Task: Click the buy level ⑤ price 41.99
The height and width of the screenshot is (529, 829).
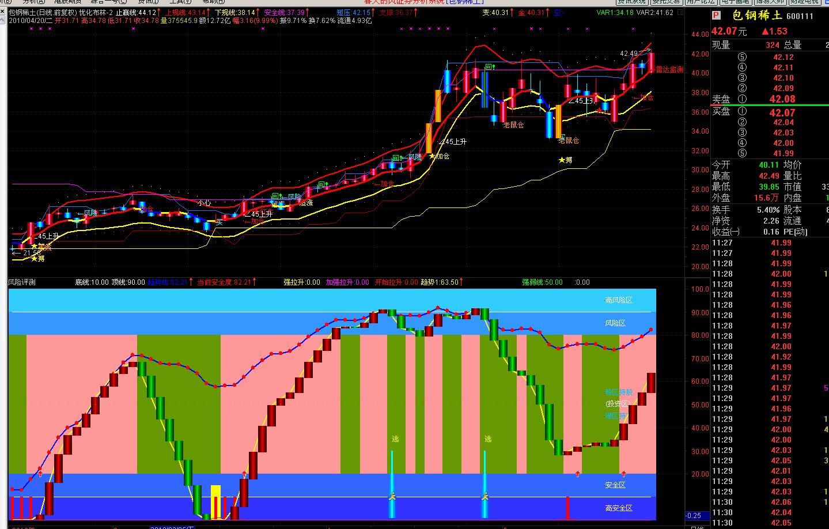Action: point(783,153)
